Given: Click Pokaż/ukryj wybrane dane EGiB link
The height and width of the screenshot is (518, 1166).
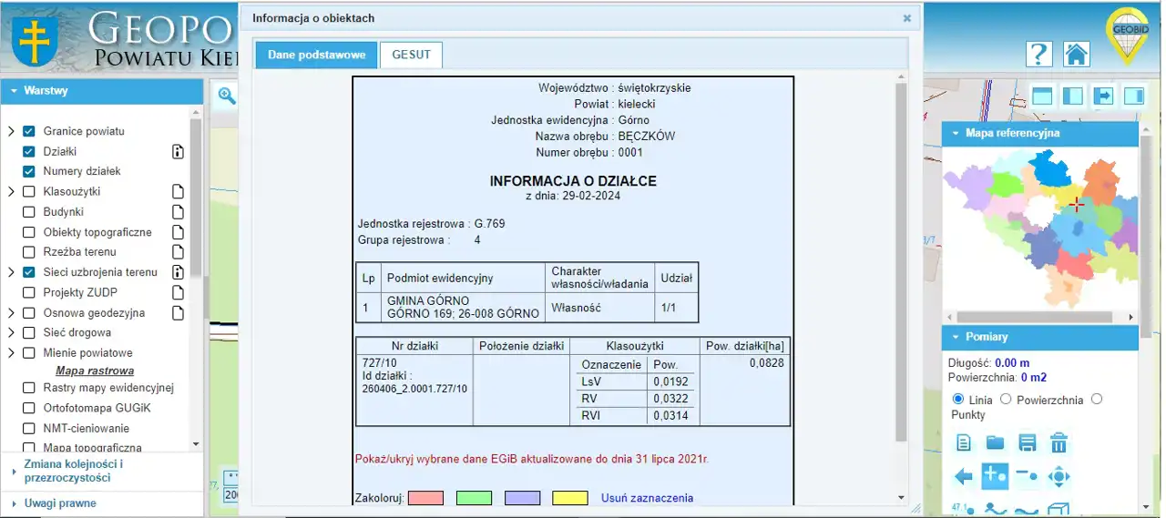Looking at the screenshot, I should tap(531, 459).
